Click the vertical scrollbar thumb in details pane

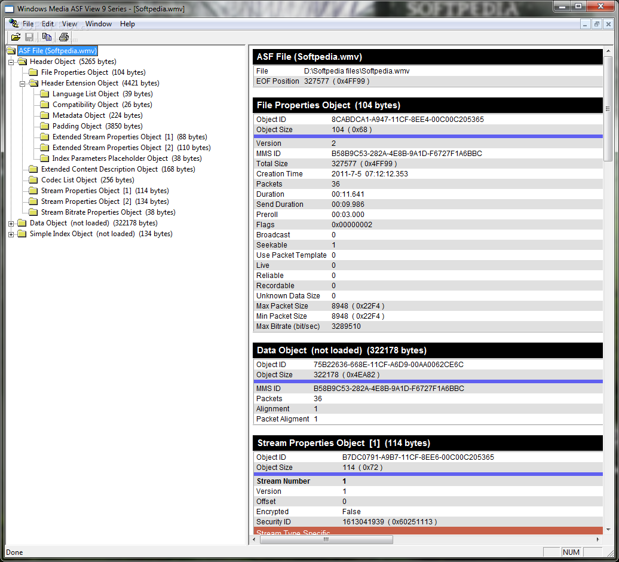pos(608,109)
